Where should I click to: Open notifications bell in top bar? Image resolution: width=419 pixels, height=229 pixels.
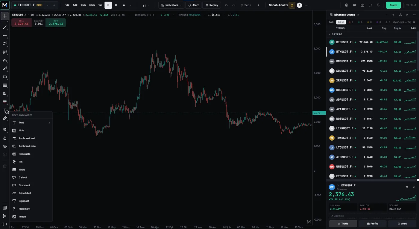coord(378,5)
